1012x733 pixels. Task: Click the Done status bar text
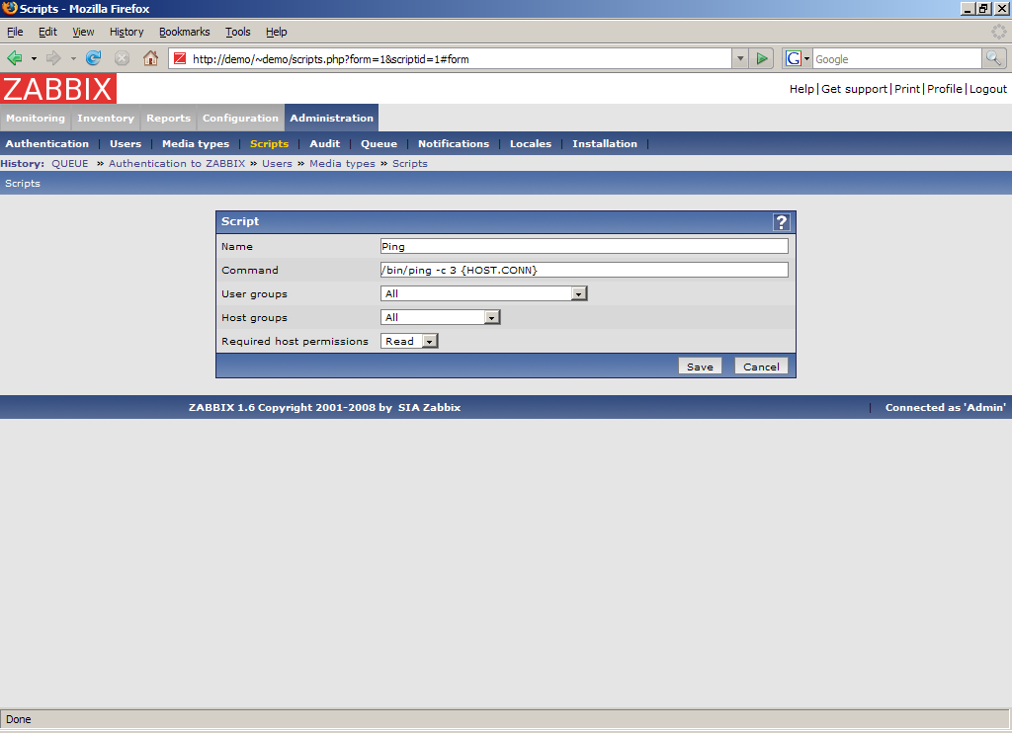pos(18,719)
